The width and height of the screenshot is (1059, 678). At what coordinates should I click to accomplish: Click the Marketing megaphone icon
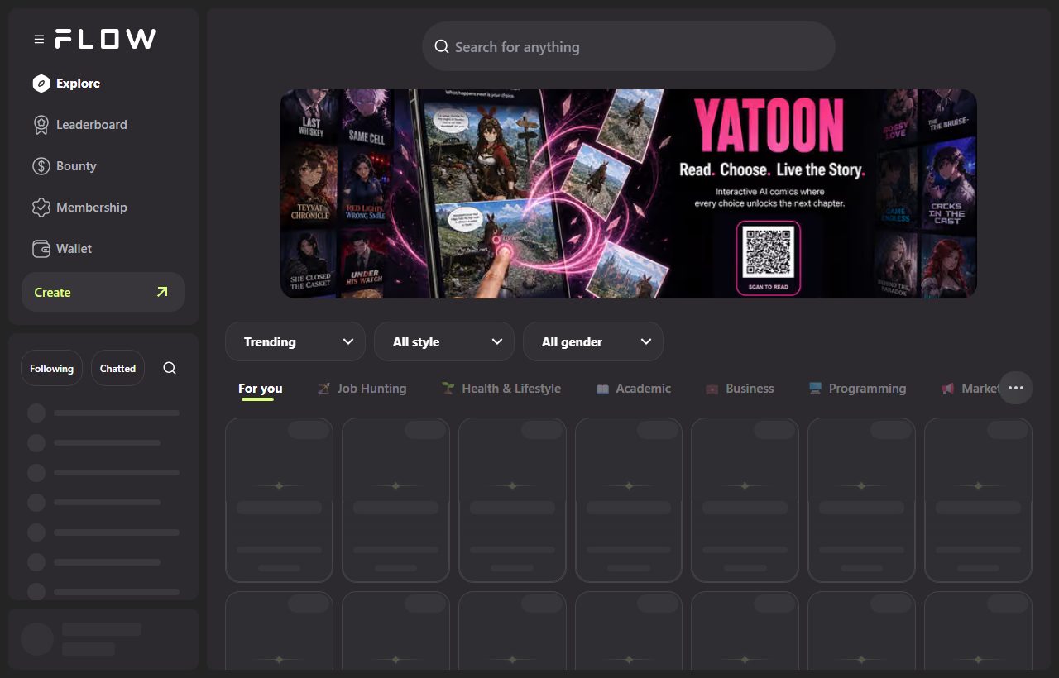click(947, 389)
